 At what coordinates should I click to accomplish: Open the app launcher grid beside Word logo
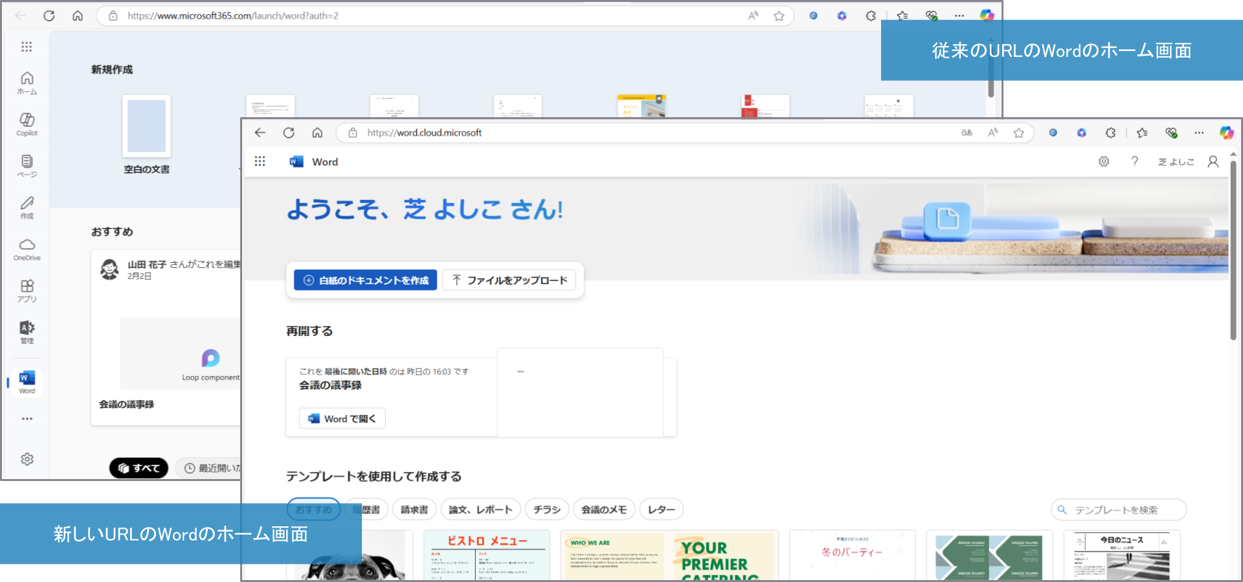tap(260, 162)
